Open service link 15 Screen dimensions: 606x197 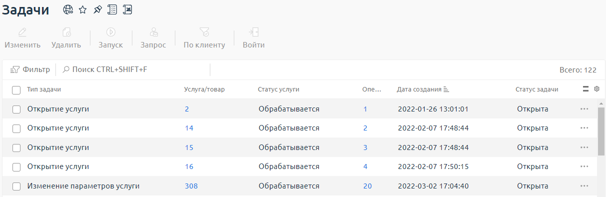tap(189, 147)
